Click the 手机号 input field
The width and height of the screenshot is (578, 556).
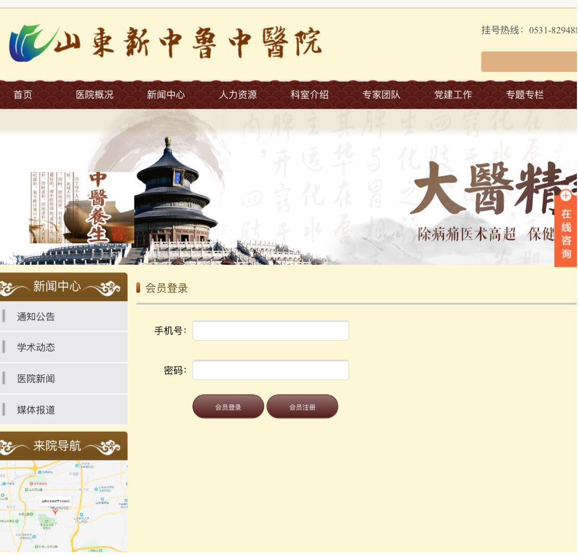(x=270, y=331)
